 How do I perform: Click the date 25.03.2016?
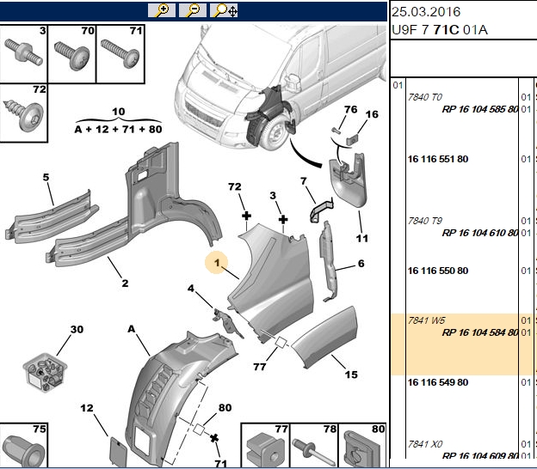point(426,12)
